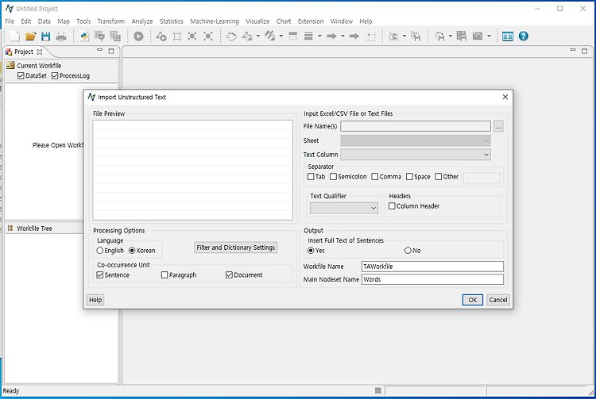Check the Paragraph co-occurrence unit
Screen dimensions: 596x399
coord(164,275)
